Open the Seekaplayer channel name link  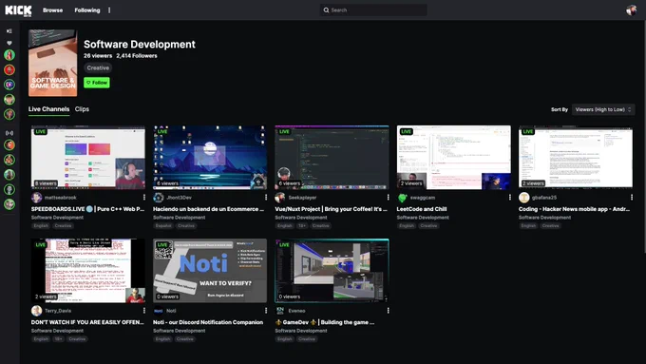point(302,198)
